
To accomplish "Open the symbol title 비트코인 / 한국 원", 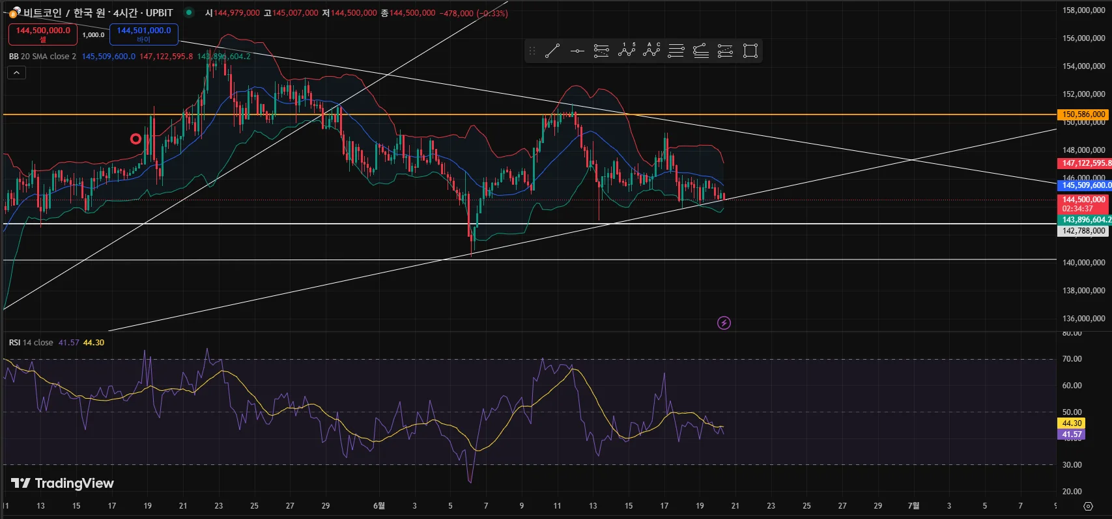I will point(66,12).
